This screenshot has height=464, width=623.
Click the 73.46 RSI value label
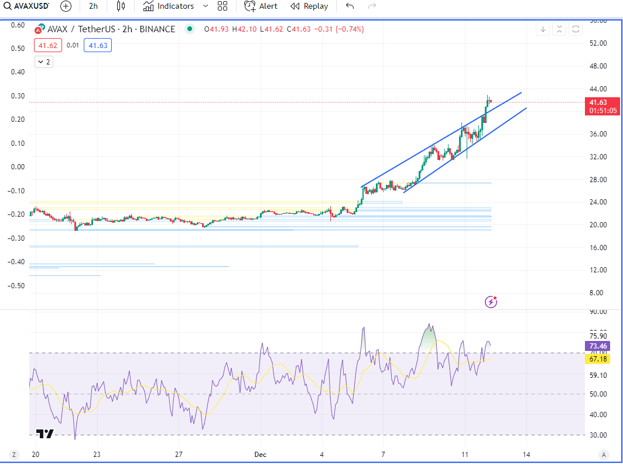coord(597,346)
